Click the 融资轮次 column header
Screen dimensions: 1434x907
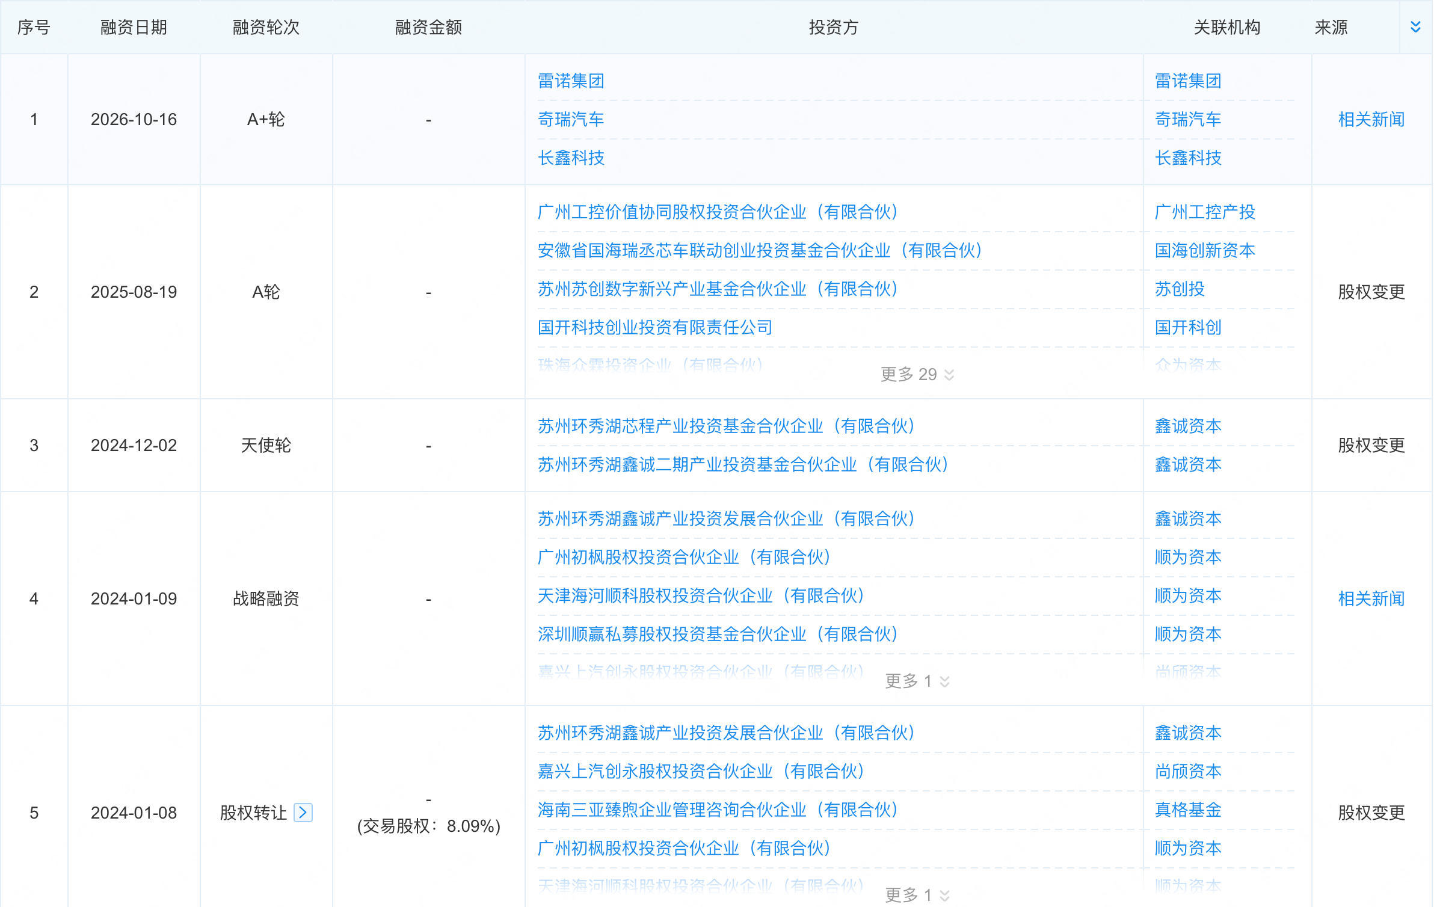(x=266, y=27)
